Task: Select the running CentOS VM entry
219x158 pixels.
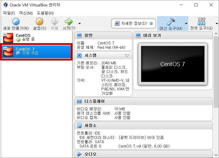Action: 37,38
